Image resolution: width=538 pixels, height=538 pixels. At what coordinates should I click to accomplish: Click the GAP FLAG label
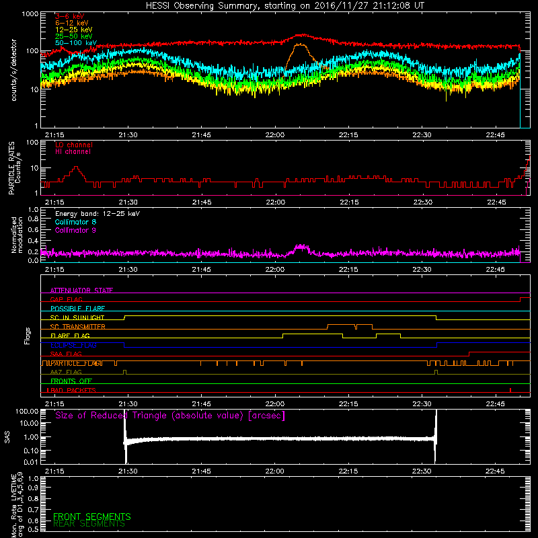(66, 299)
